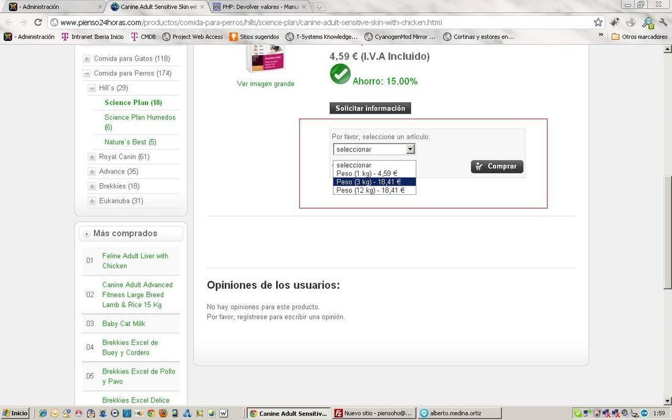This screenshot has height=420, width=672.
Task: Launch Google Chrome from quick launch
Action: click(x=151, y=413)
